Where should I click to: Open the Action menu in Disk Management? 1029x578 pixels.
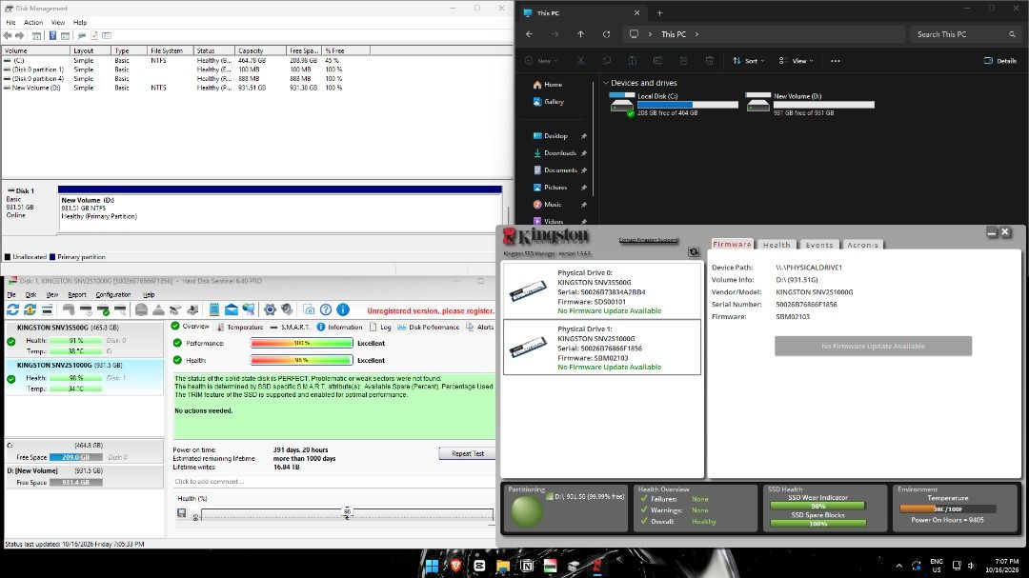pyautogui.click(x=32, y=22)
